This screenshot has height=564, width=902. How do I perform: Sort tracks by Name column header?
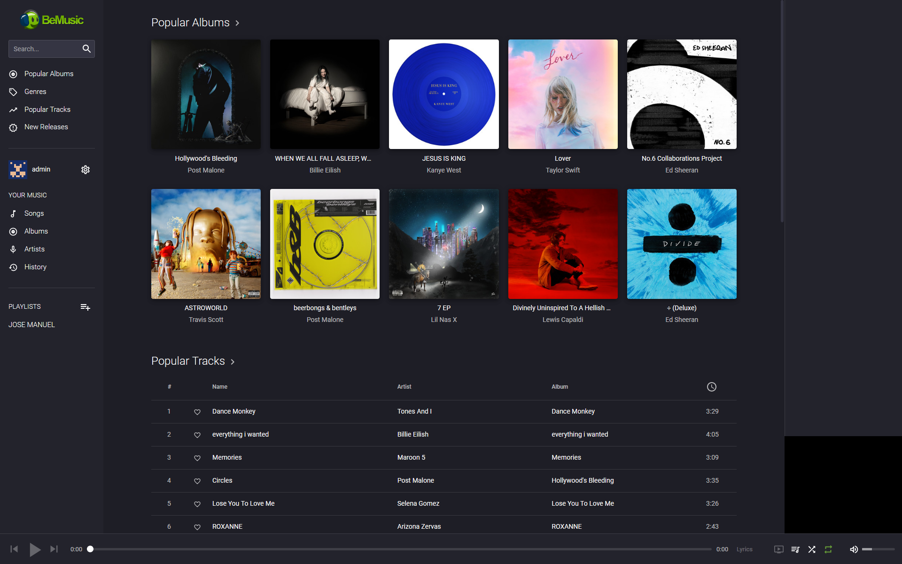pyautogui.click(x=220, y=387)
